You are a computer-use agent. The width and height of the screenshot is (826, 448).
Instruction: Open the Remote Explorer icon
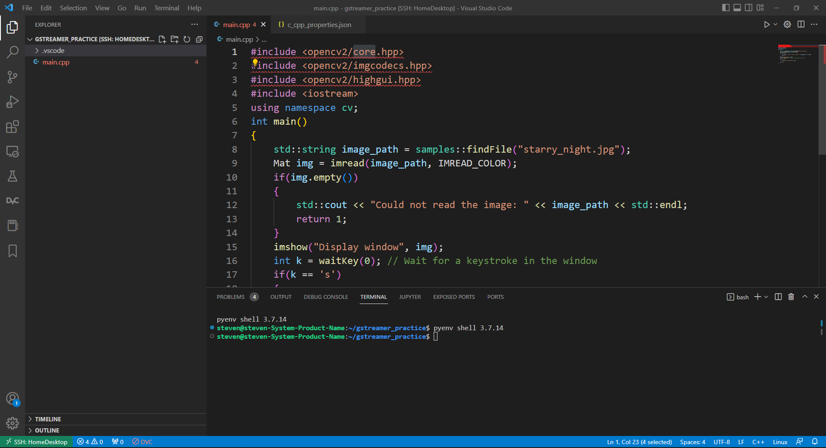pos(12,151)
